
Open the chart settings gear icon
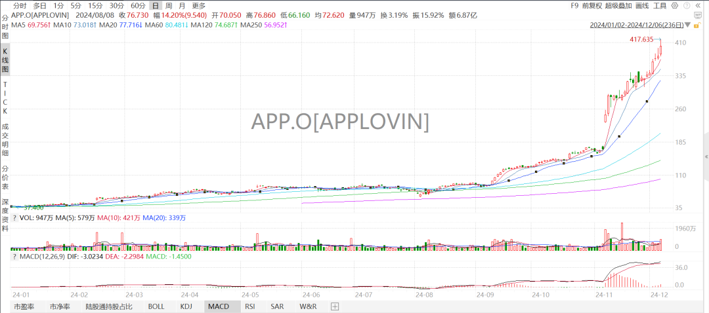coord(675,6)
